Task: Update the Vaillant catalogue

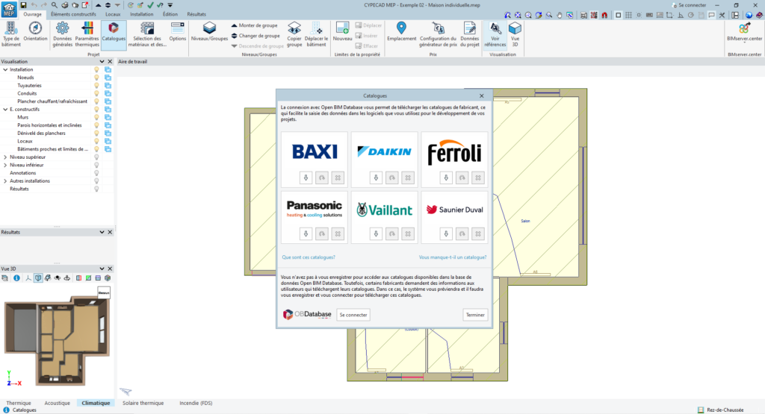Action: tap(392, 233)
